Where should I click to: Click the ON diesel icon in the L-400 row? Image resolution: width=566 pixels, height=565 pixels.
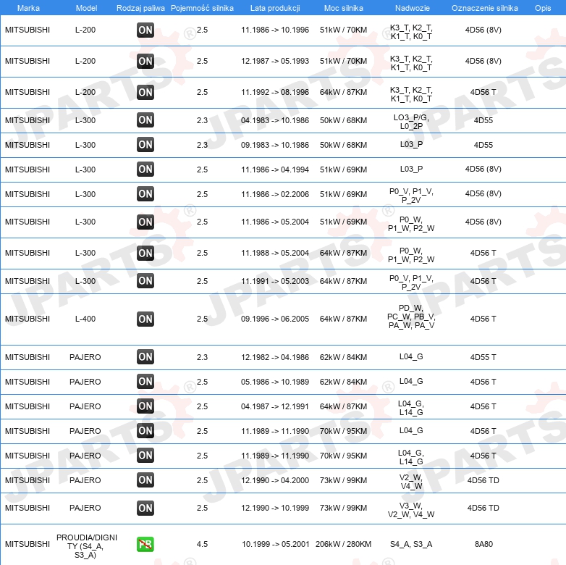pyautogui.click(x=145, y=319)
